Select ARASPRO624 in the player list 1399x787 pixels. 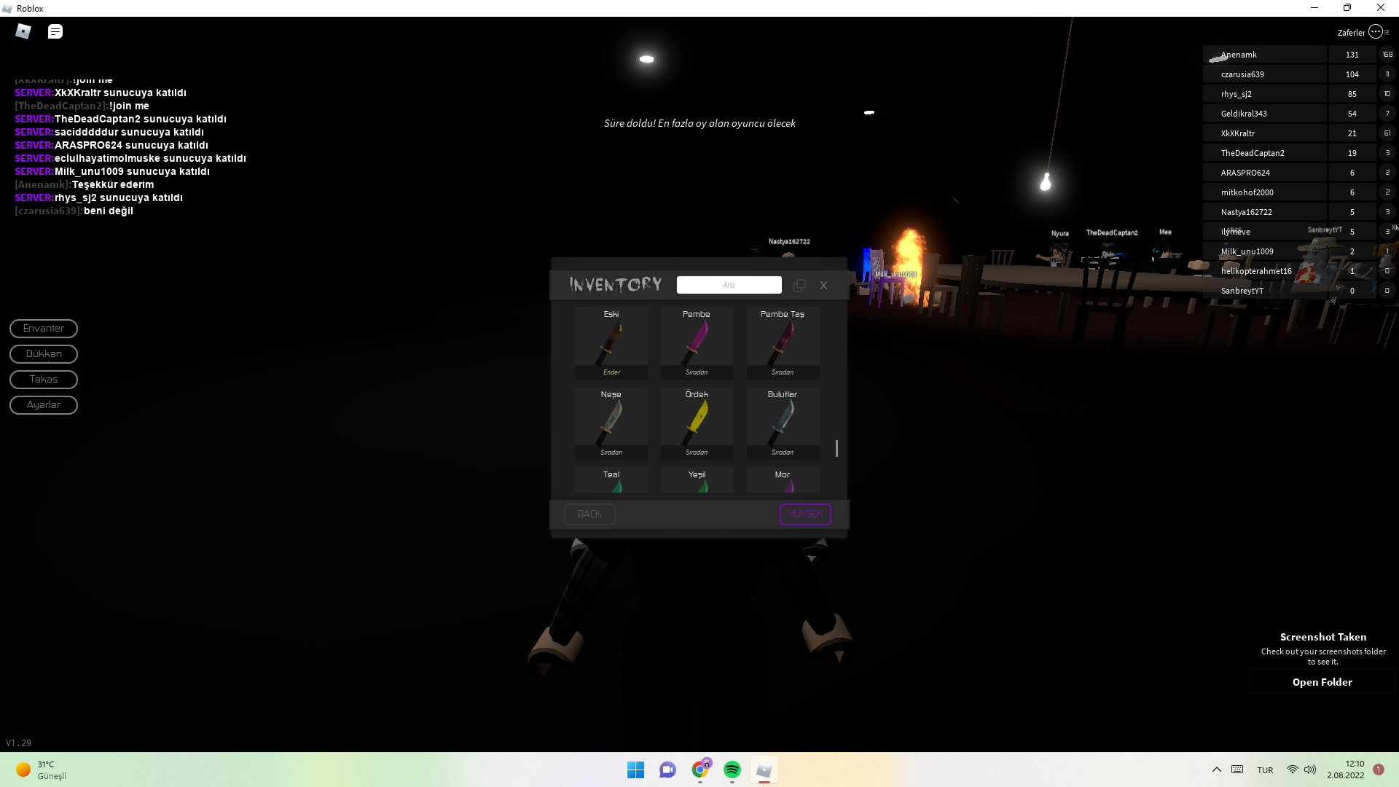point(1265,173)
